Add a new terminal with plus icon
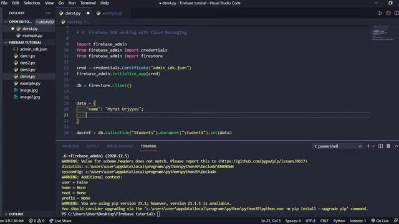The image size is (399, 224). pos(368,146)
